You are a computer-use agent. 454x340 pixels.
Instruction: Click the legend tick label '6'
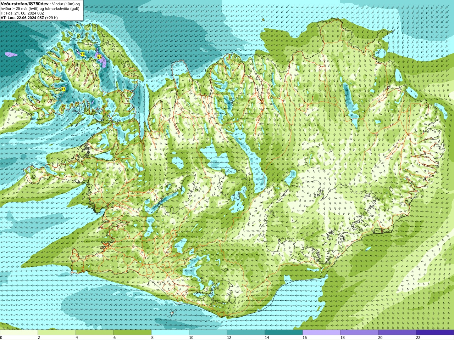click(114, 338)
